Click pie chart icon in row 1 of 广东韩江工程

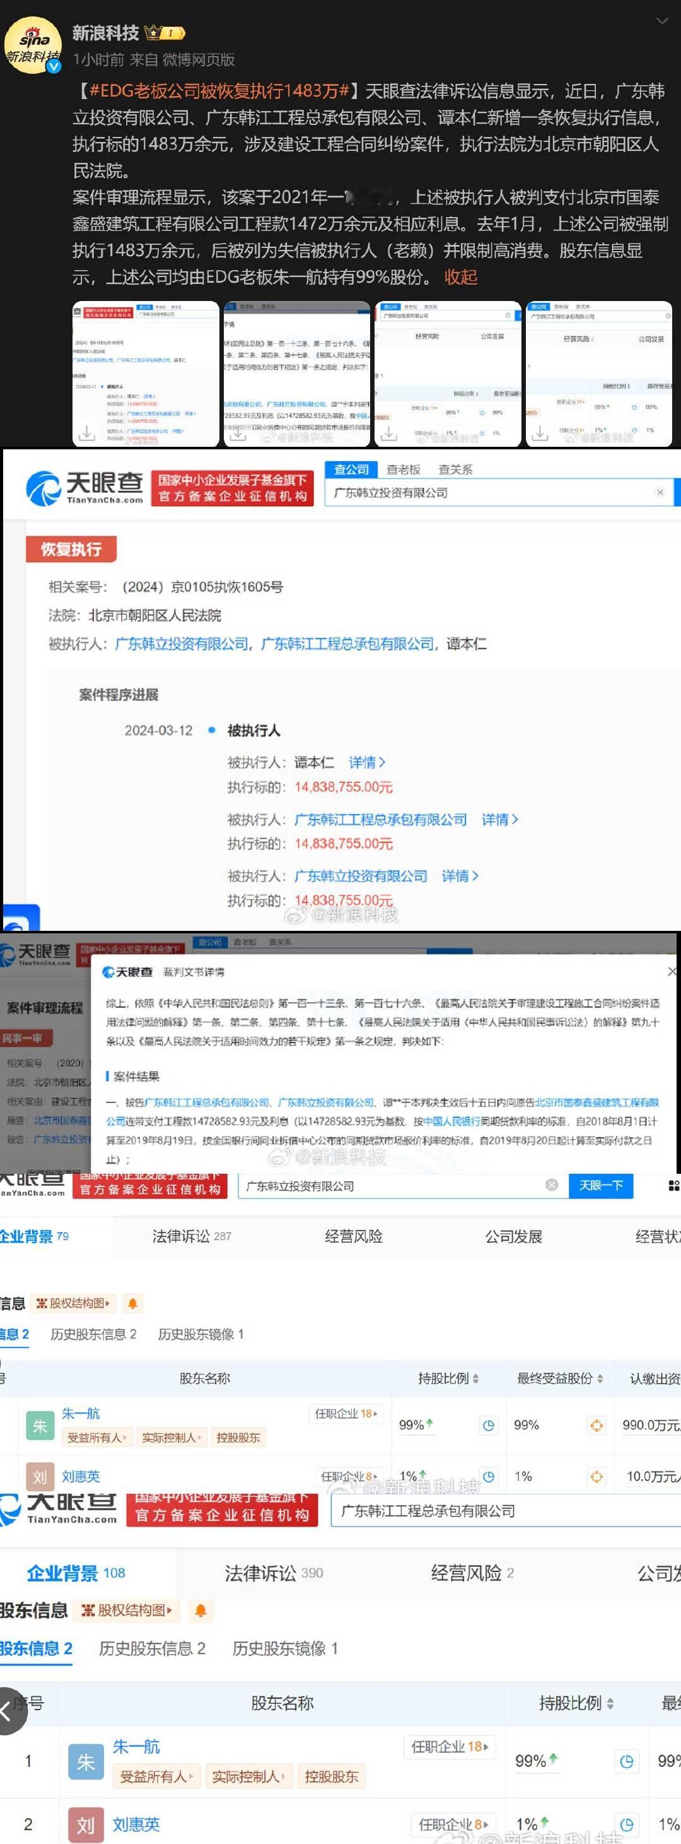pos(627,1763)
